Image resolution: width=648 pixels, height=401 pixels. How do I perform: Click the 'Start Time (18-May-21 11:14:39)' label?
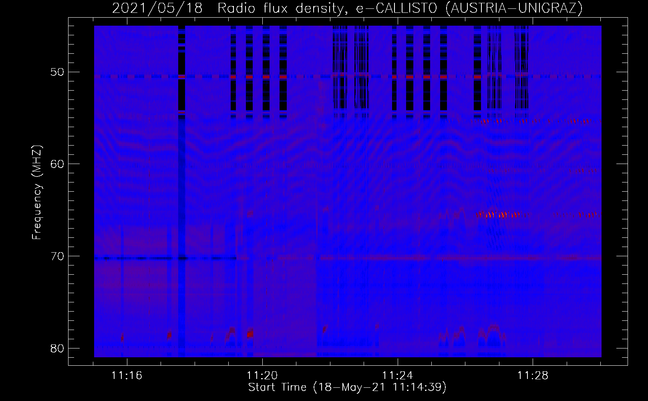[x=347, y=387]
